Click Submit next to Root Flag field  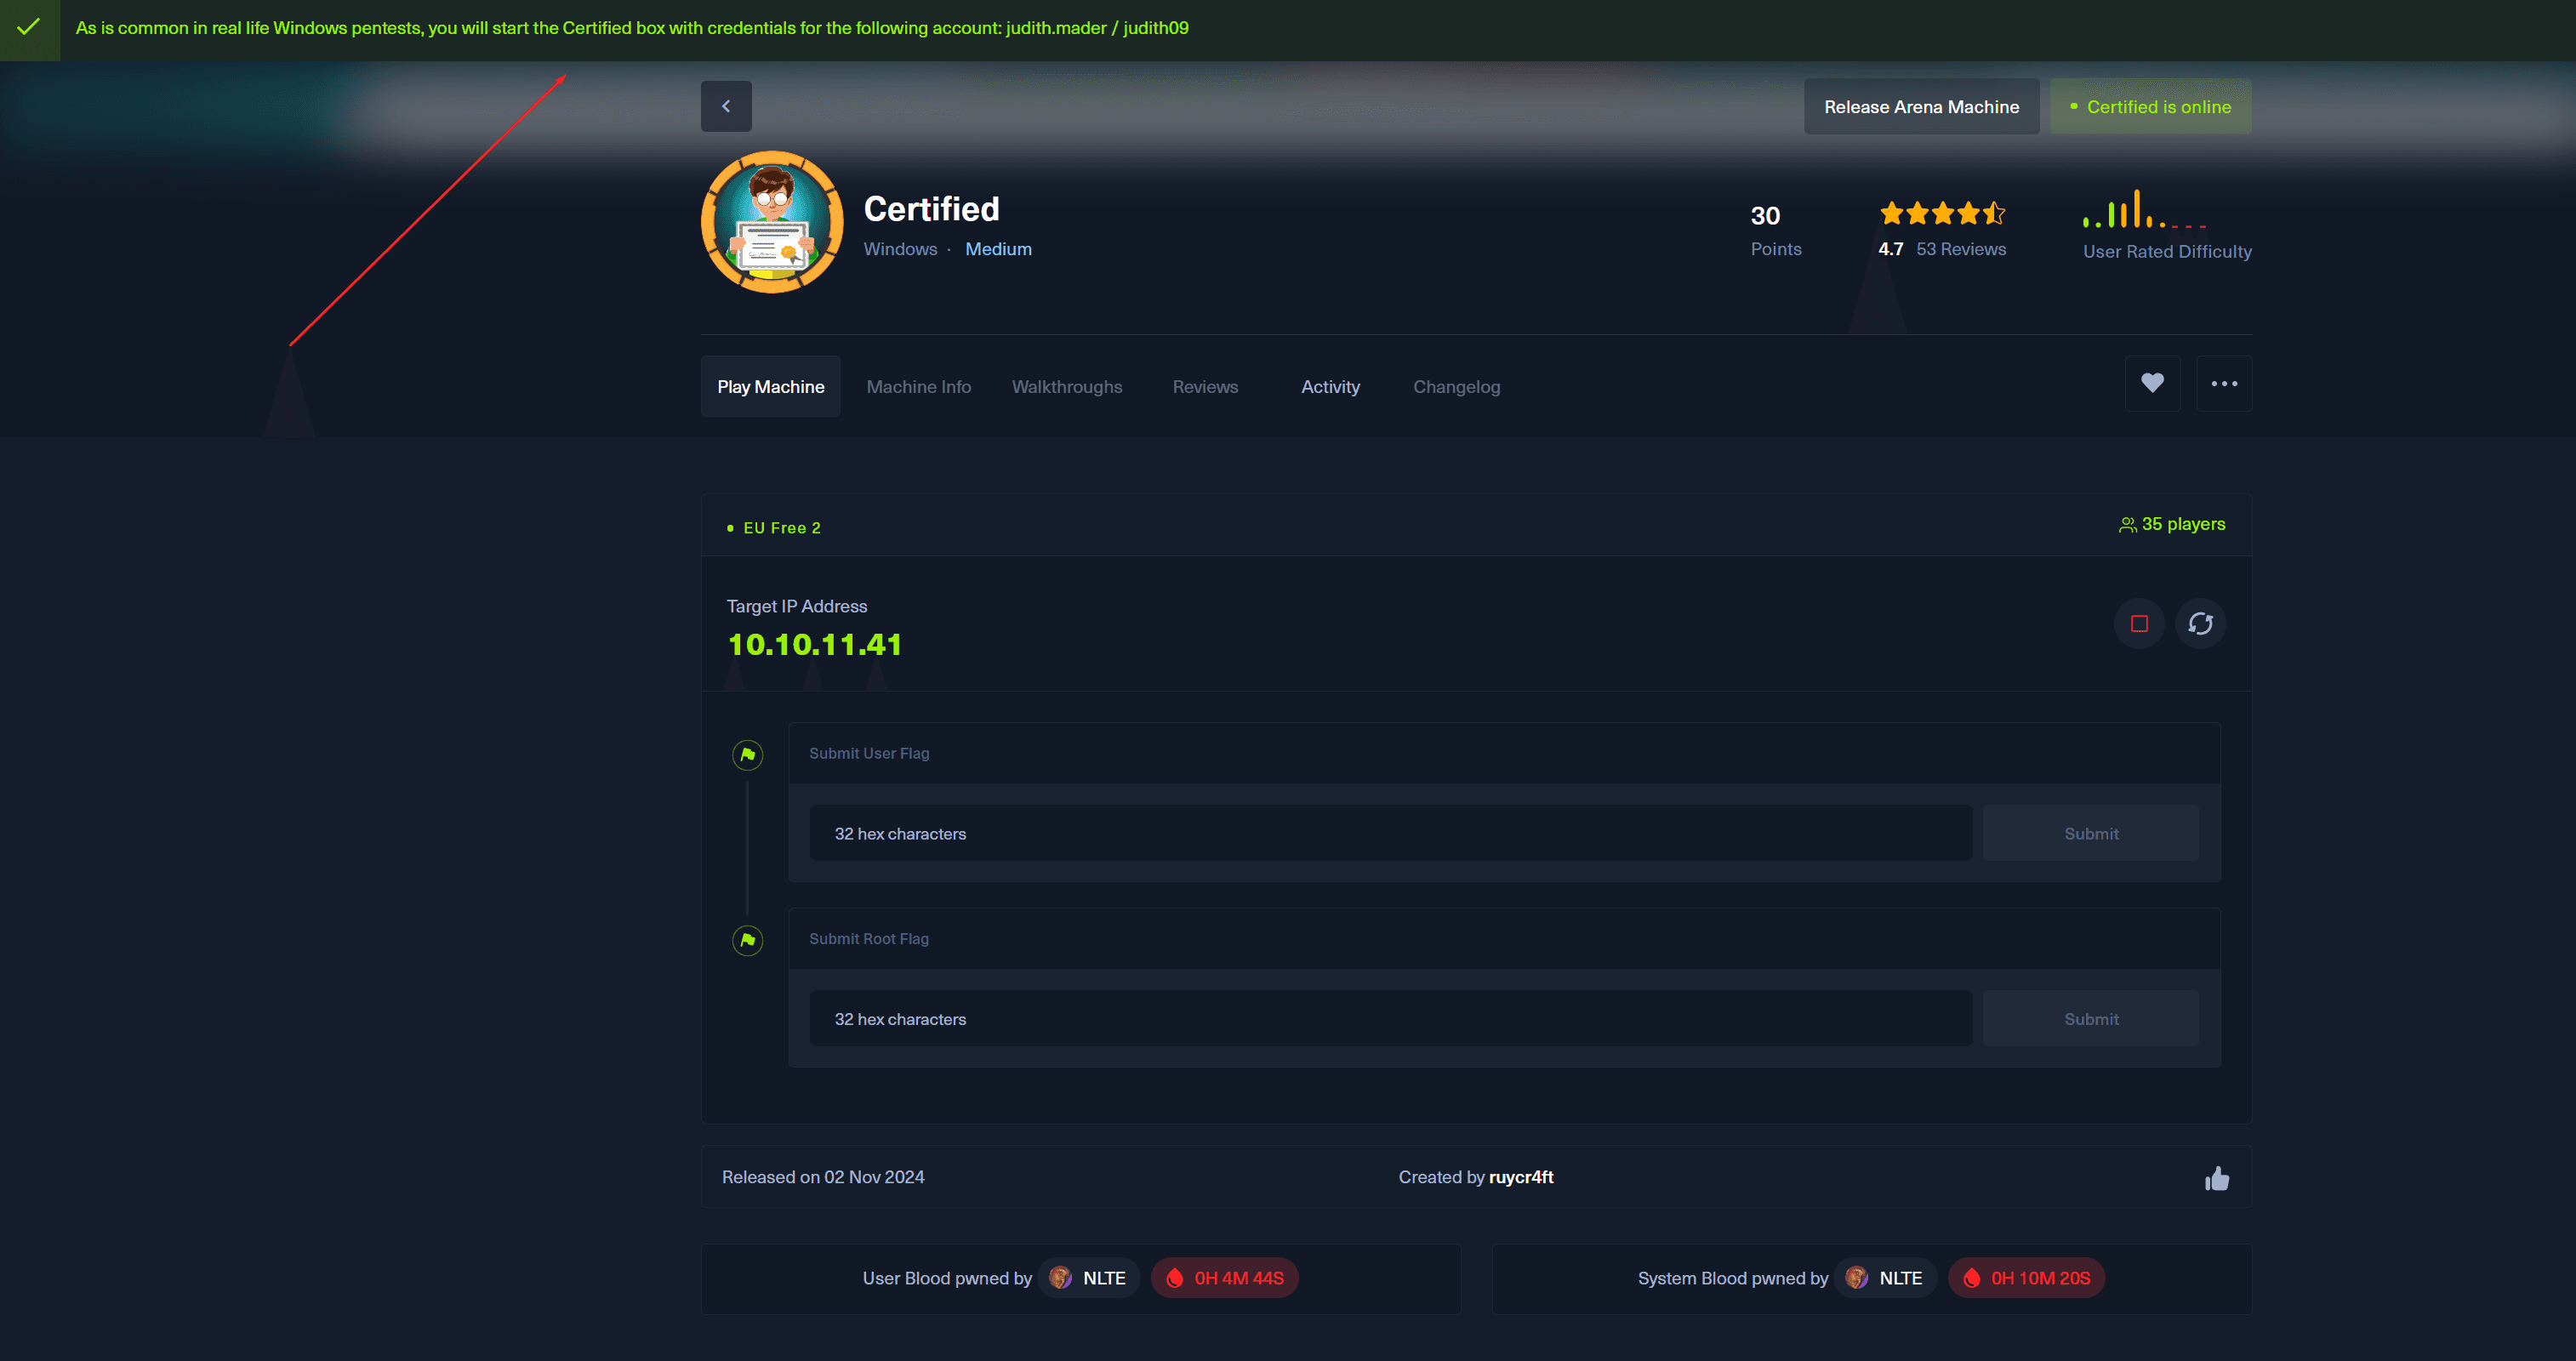pyautogui.click(x=2090, y=1019)
